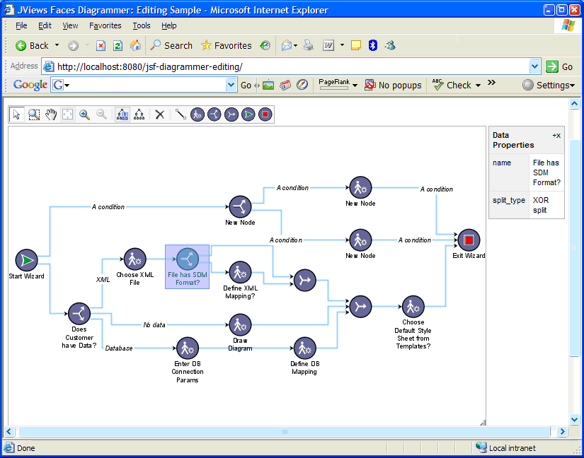The image size is (584, 458).
Task: Click the Exit Wizard node
Action: [x=468, y=240]
